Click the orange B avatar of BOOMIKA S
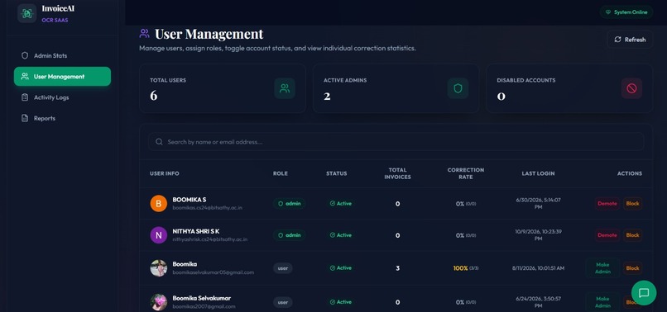 tap(159, 204)
